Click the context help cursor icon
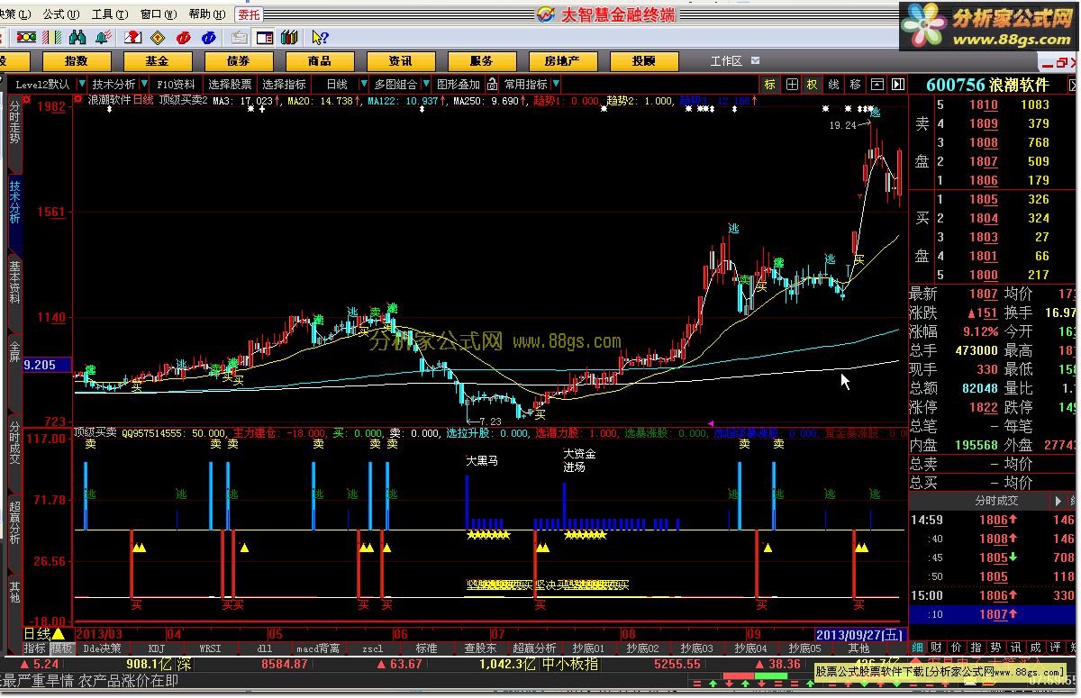 [320, 37]
